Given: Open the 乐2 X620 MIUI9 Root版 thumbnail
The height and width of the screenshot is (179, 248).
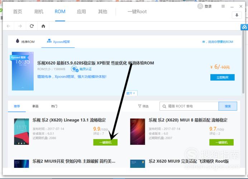Looking at the screenshot, I should click(x=138, y=164).
